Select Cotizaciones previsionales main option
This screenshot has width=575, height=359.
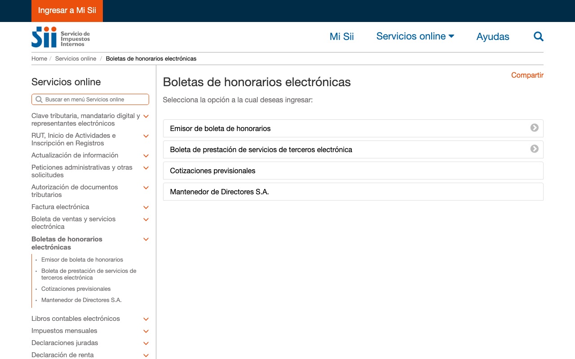tap(353, 171)
